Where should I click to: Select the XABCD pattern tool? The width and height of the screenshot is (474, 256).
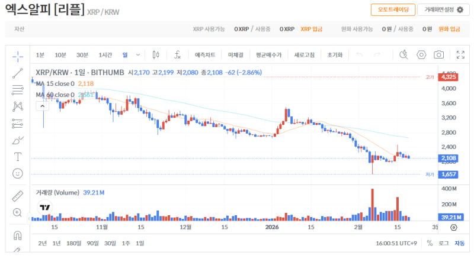[x=18, y=106]
